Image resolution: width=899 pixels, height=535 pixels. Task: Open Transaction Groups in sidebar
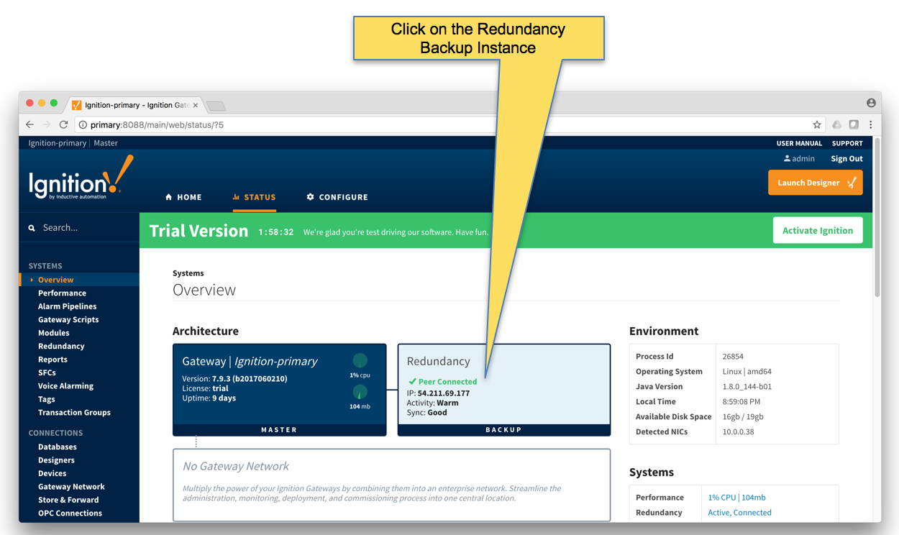click(x=74, y=413)
